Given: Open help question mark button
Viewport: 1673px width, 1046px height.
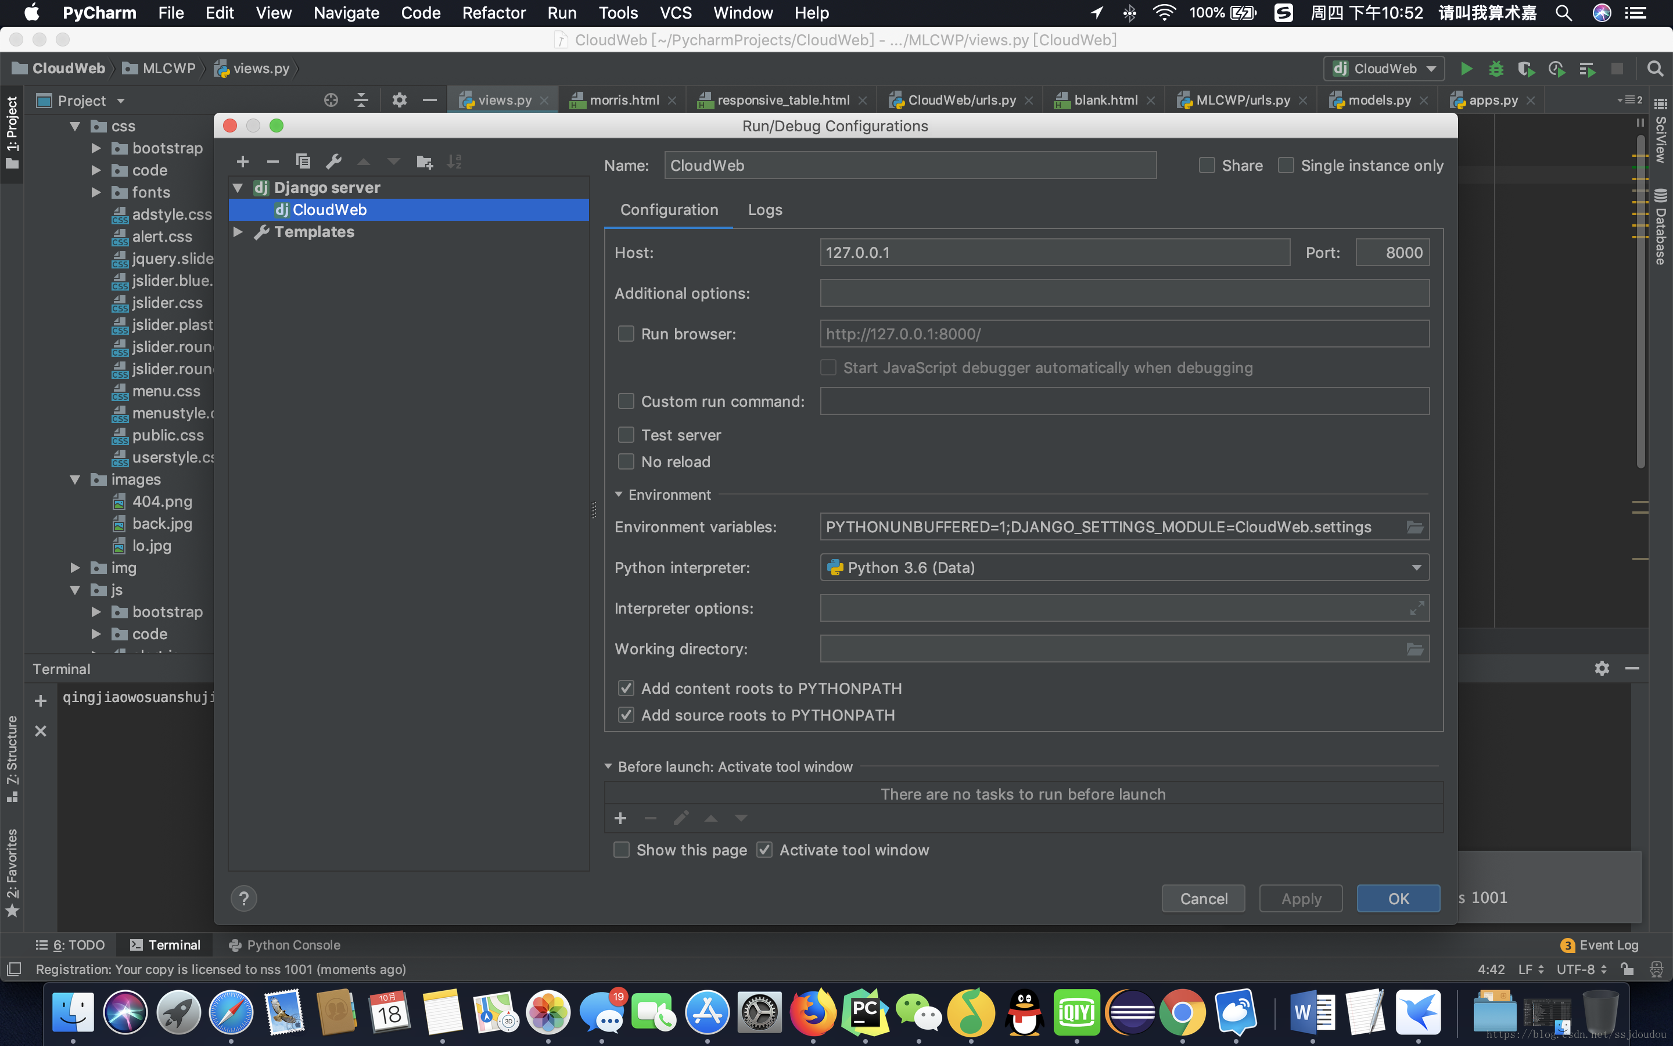Looking at the screenshot, I should 243,898.
